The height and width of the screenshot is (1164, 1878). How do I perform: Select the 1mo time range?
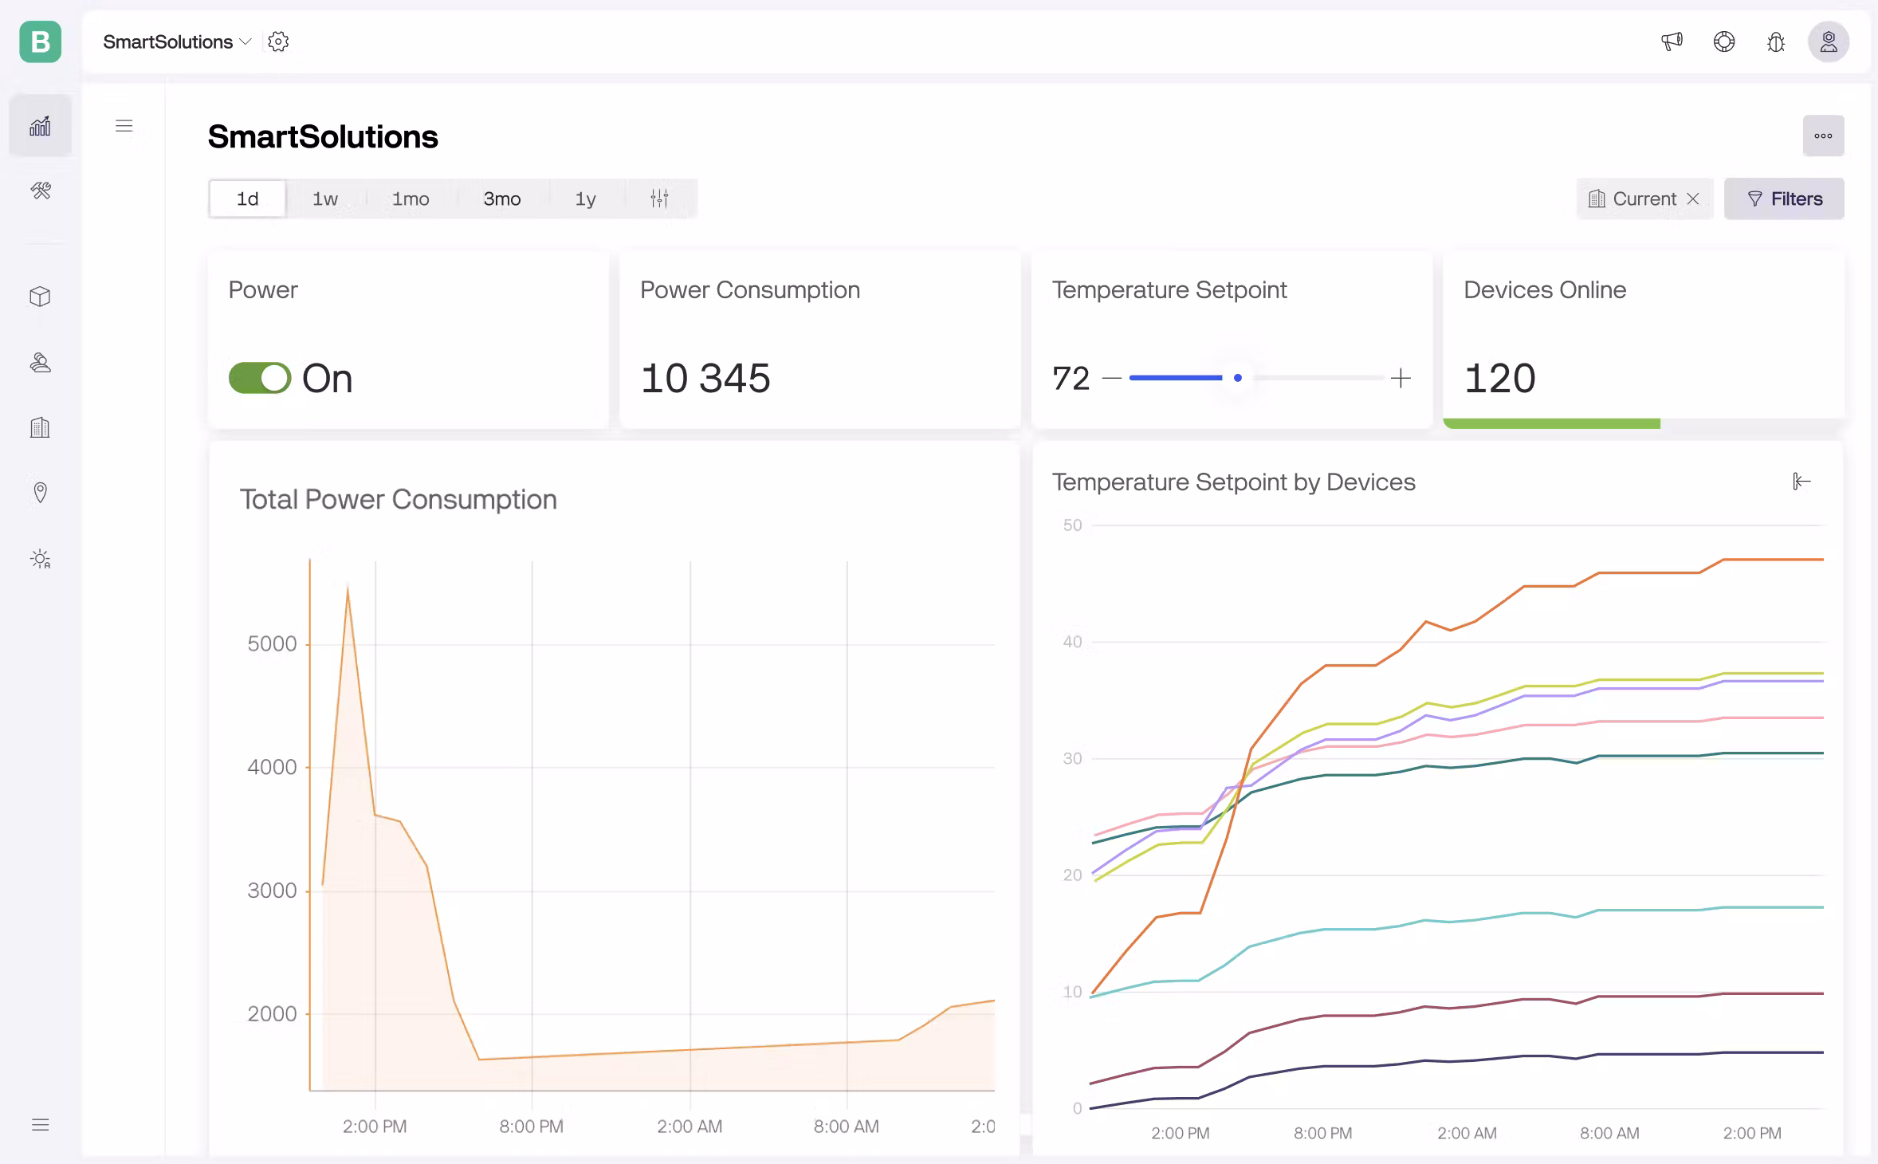coord(411,199)
